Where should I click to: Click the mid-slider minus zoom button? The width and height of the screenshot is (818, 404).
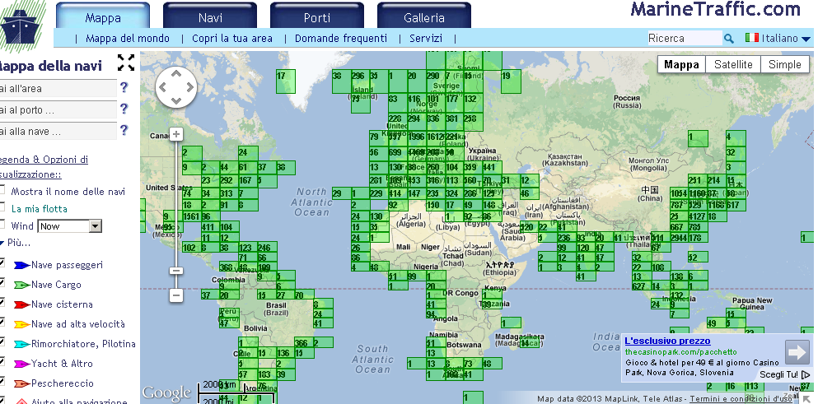point(176,271)
